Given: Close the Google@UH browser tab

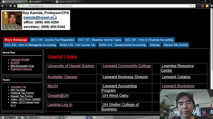Looking at the screenshot, I should [53, 2].
